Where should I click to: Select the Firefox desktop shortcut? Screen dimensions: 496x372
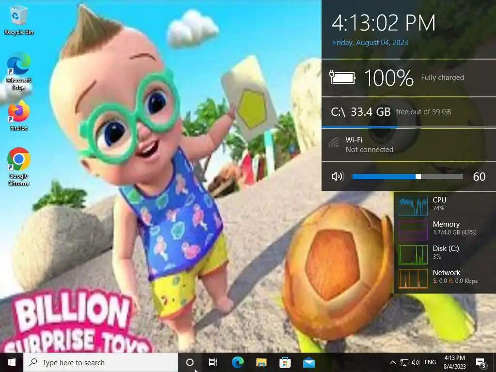19,116
